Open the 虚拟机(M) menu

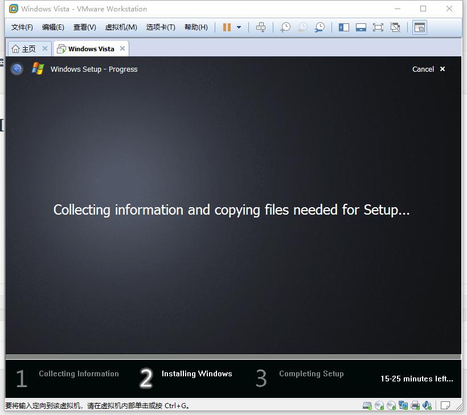(121, 27)
